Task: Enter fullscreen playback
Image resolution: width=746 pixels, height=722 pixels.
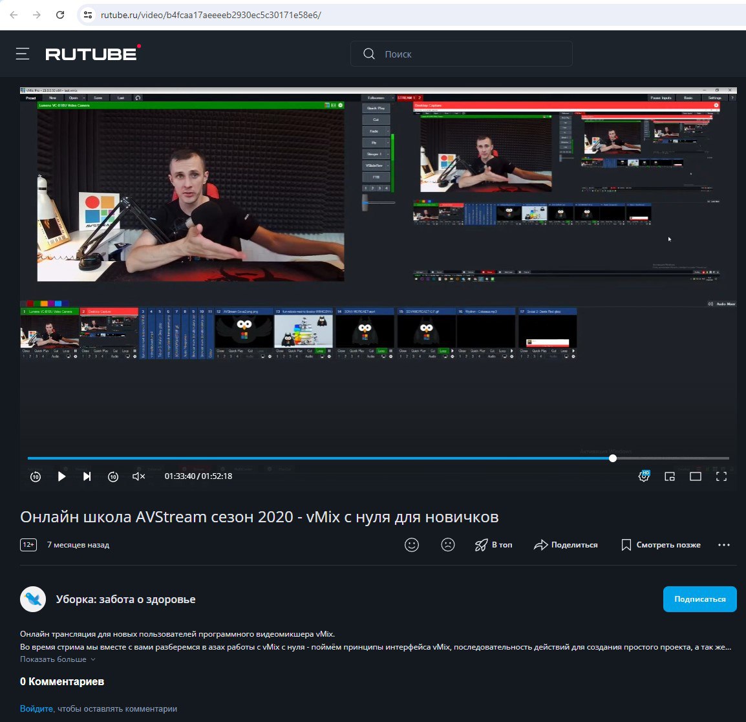Action: [x=722, y=476]
